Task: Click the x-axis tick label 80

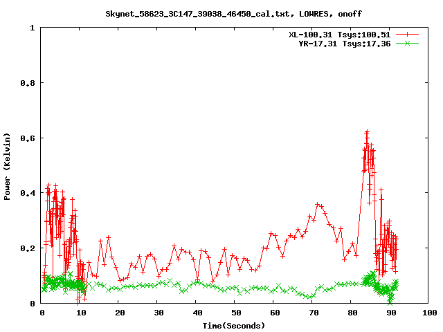Action: point(352,313)
